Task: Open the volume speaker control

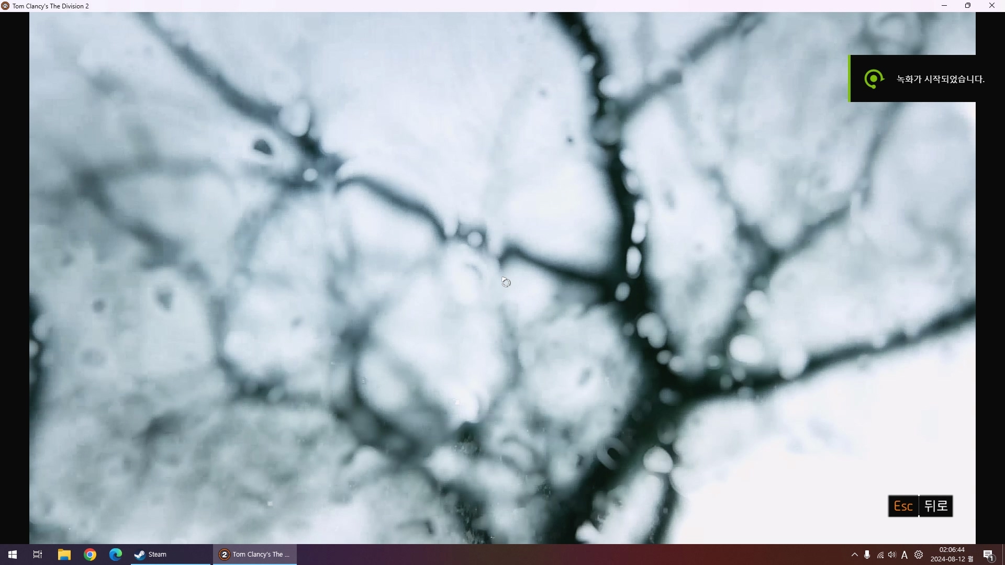Action: 892,555
